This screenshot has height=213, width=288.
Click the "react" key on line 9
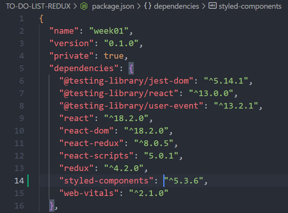(76, 118)
